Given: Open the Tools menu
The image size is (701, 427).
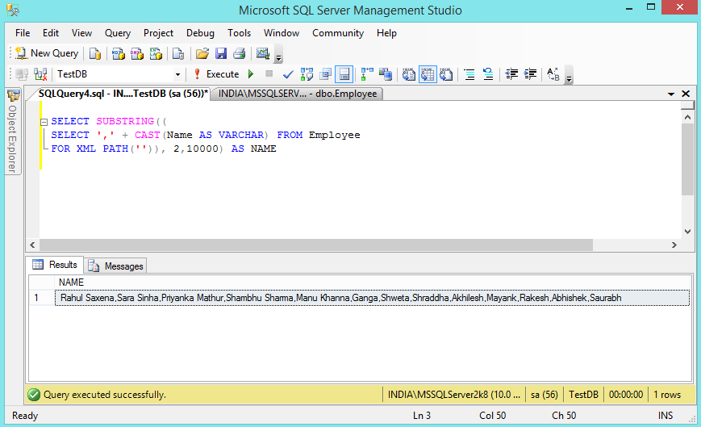Looking at the screenshot, I should [x=240, y=33].
